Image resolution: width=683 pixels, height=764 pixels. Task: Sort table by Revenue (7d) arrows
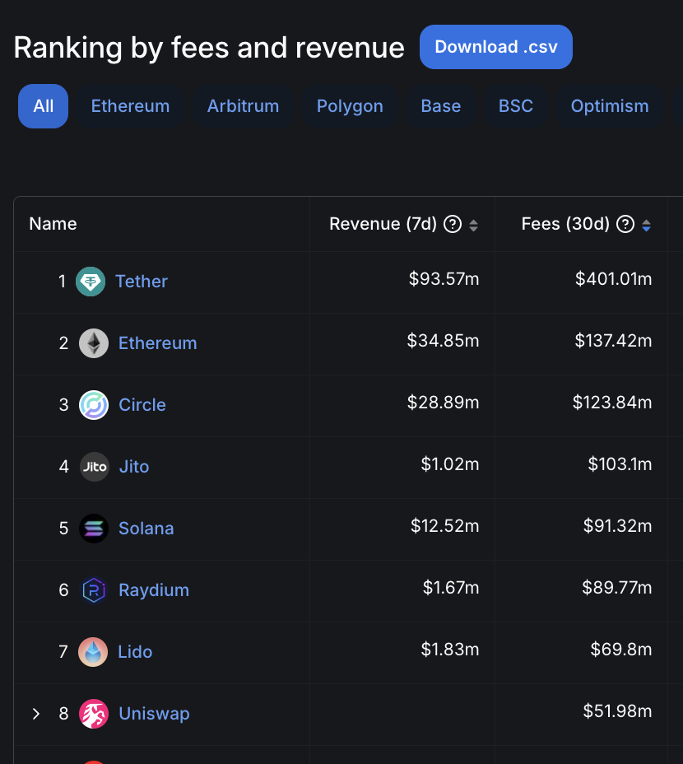tap(473, 225)
